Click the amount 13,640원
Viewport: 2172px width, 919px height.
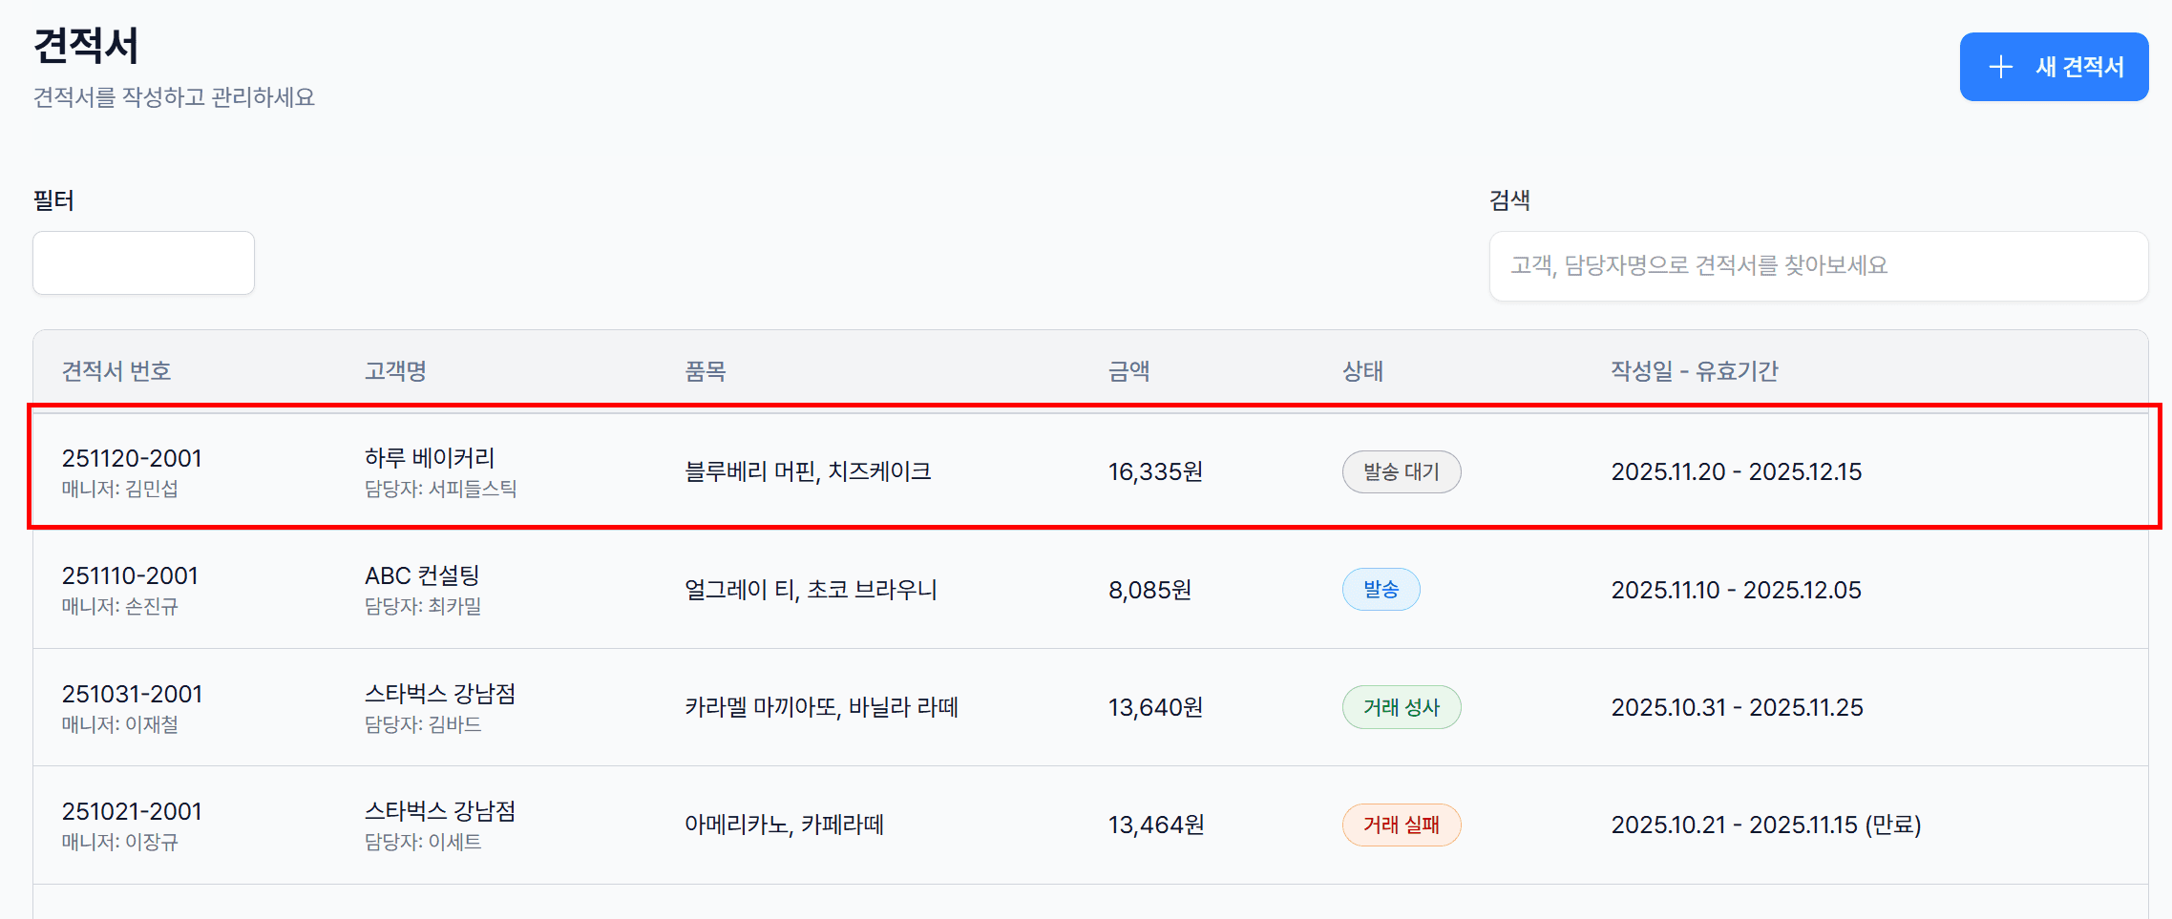coord(1155,707)
